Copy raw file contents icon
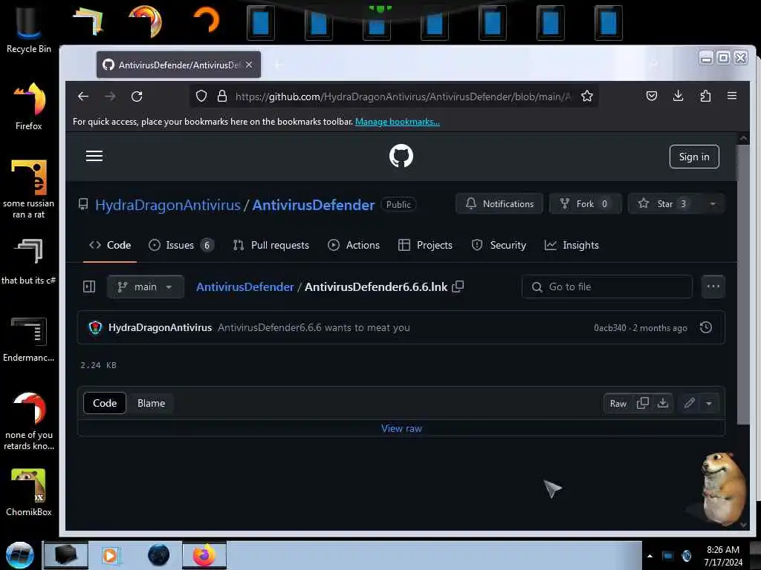The image size is (761, 570). point(643,403)
